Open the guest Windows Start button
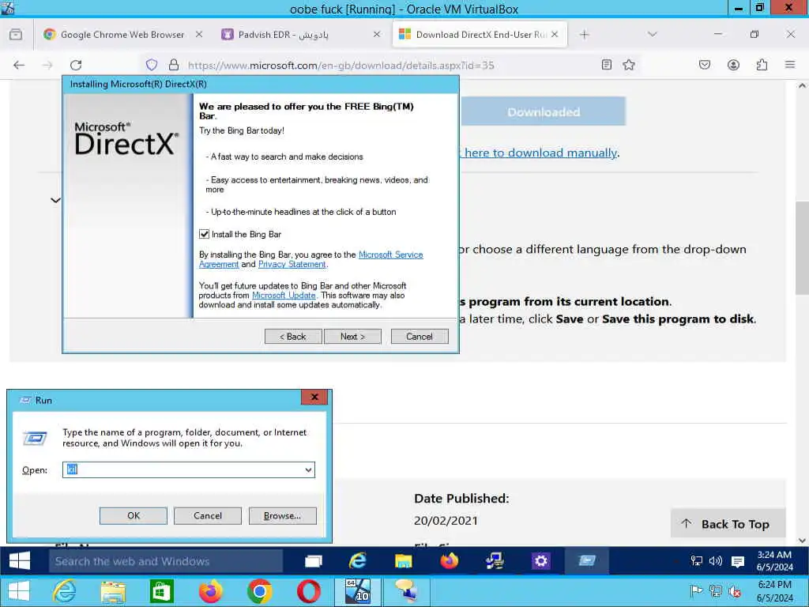The width and height of the screenshot is (809, 607). pos(20,561)
